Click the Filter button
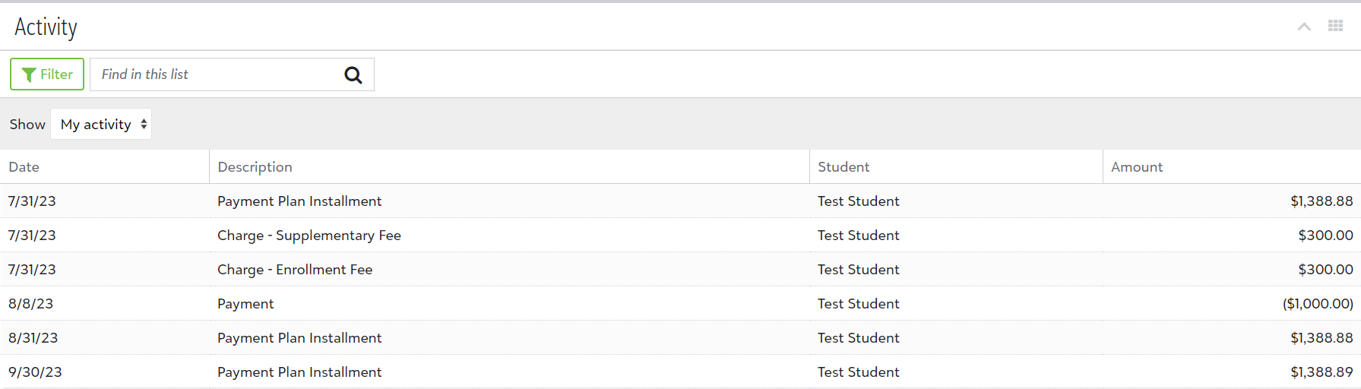The width and height of the screenshot is (1361, 389). click(x=47, y=74)
